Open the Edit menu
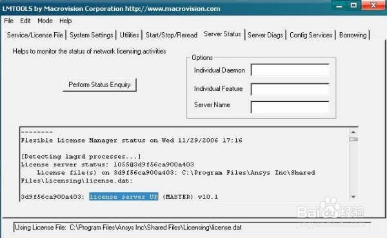This screenshot has width=387, height=238. (25, 21)
